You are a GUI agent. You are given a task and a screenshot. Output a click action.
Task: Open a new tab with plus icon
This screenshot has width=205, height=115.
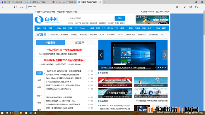point(105,2)
